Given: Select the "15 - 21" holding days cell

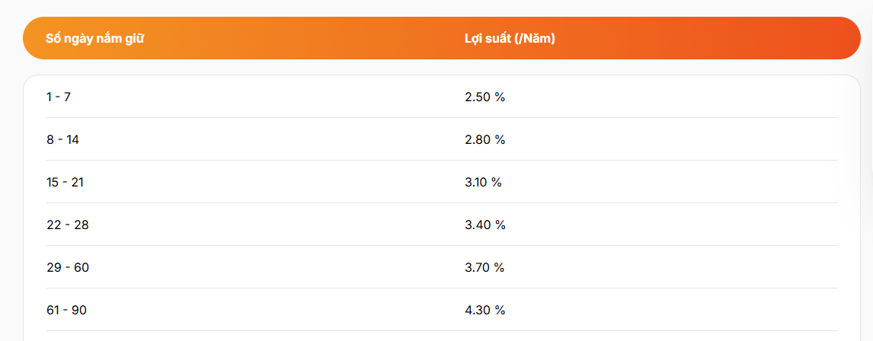Looking at the screenshot, I should 66,182.
